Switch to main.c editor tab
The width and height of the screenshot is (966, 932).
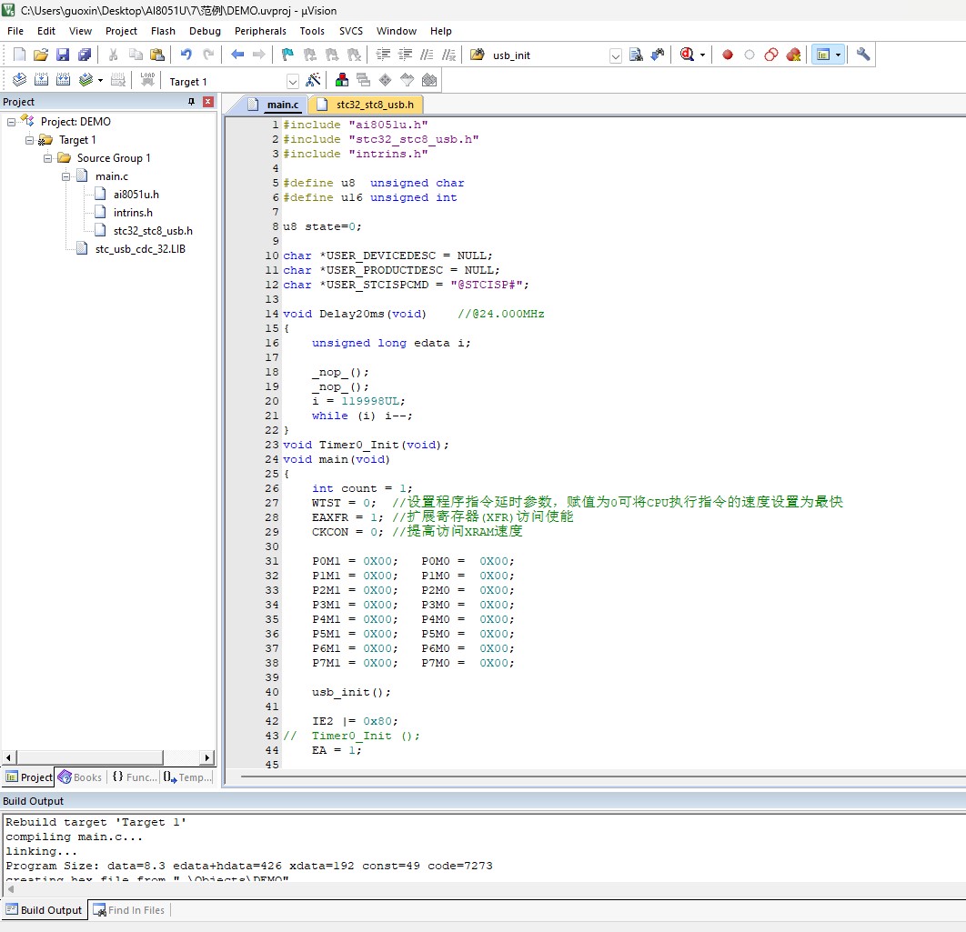point(274,105)
